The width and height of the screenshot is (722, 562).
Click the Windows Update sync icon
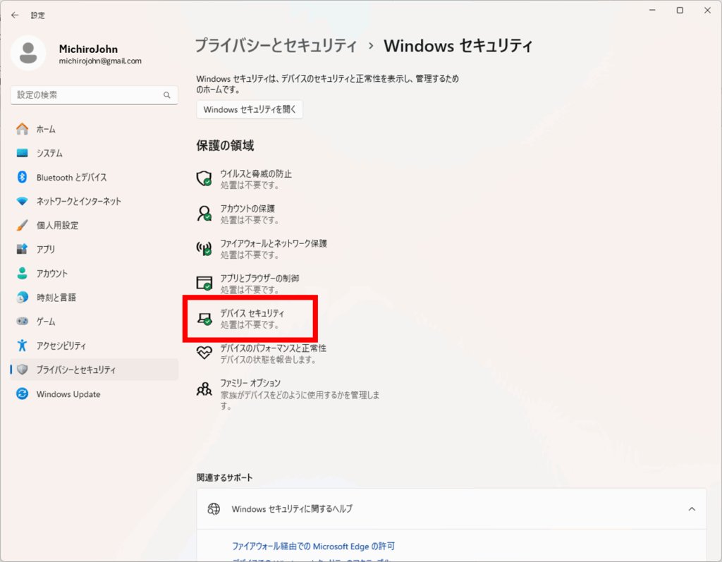[x=22, y=394]
